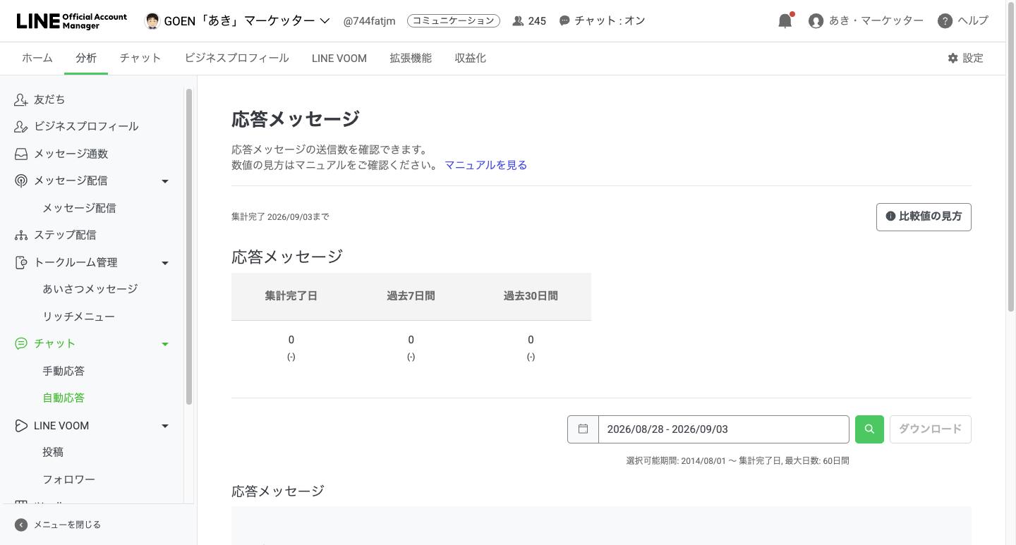Collapse the LINE VOOM sidebar section
1016x545 pixels.
pos(165,426)
